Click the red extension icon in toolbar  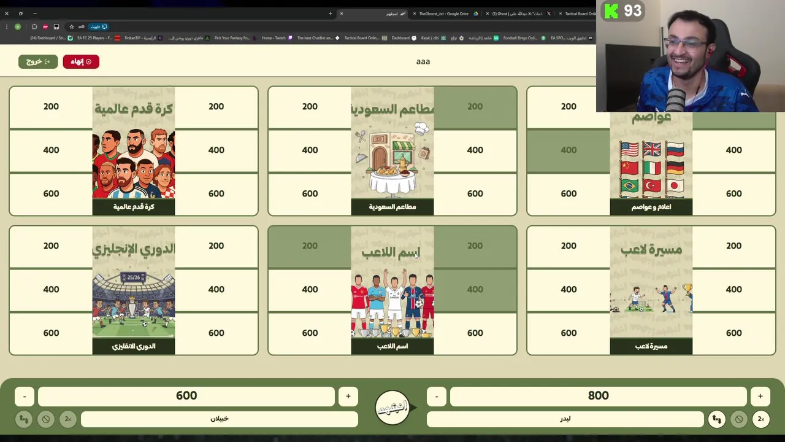tap(45, 26)
